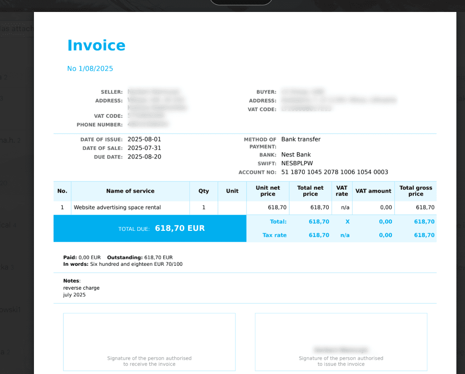This screenshot has width=465, height=374.
Task: Click the dark pill button above the invoice
Action: point(241,2)
